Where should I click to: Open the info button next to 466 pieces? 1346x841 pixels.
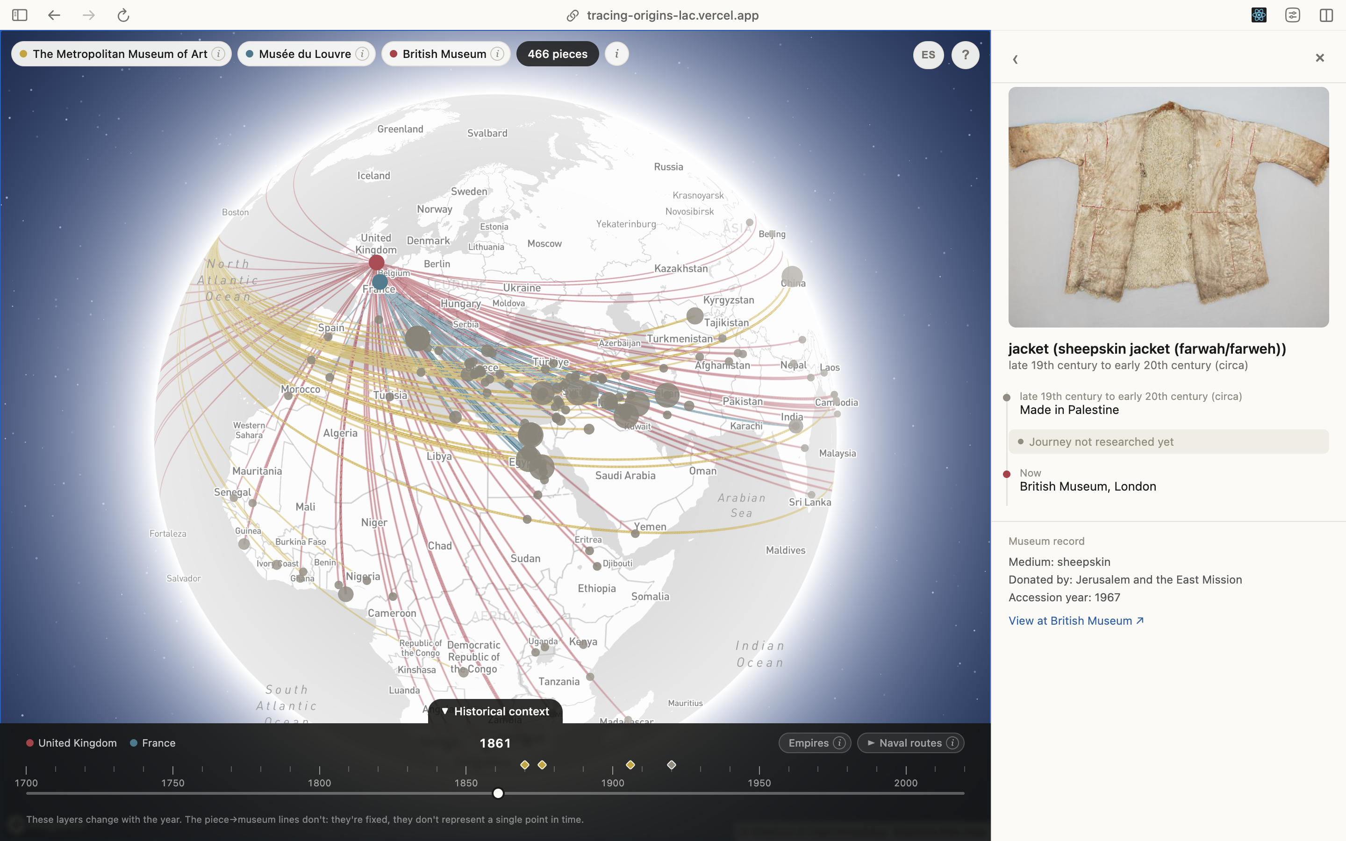point(616,54)
